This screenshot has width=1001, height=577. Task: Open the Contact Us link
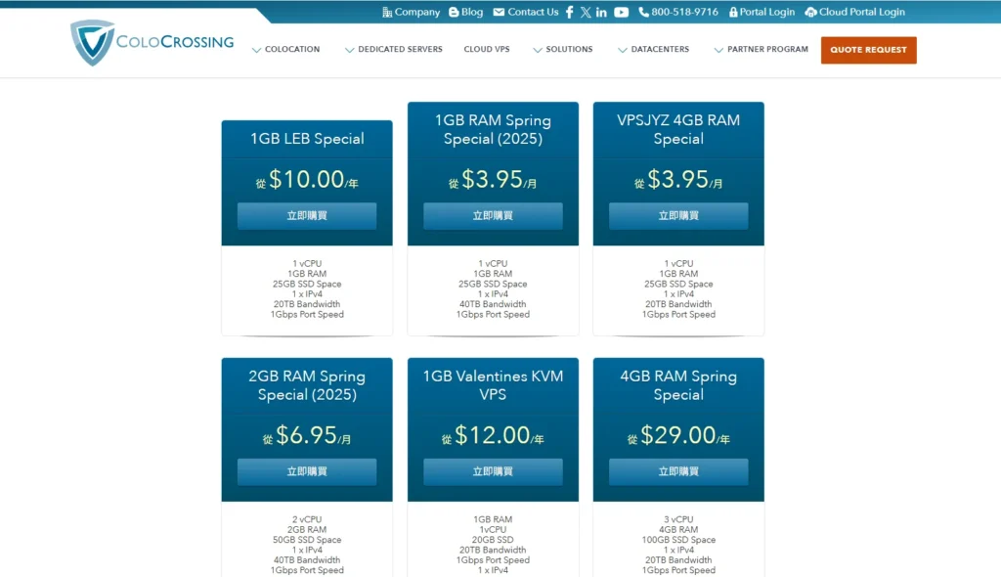[533, 12]
